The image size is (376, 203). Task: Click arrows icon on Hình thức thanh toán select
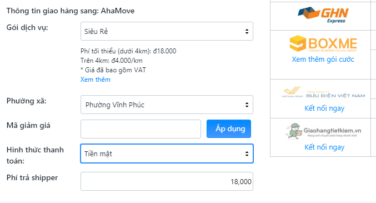point(247,154)
